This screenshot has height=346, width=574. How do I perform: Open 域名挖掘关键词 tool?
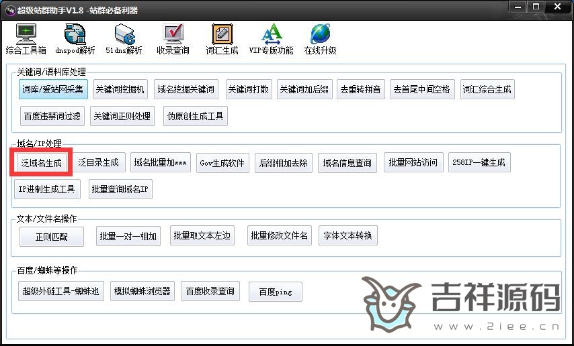186,89
